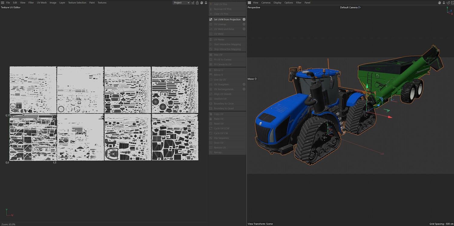Screen dimensions: 454x226
Task: Open the viewport Panel menu
Action: click(308, 3)
